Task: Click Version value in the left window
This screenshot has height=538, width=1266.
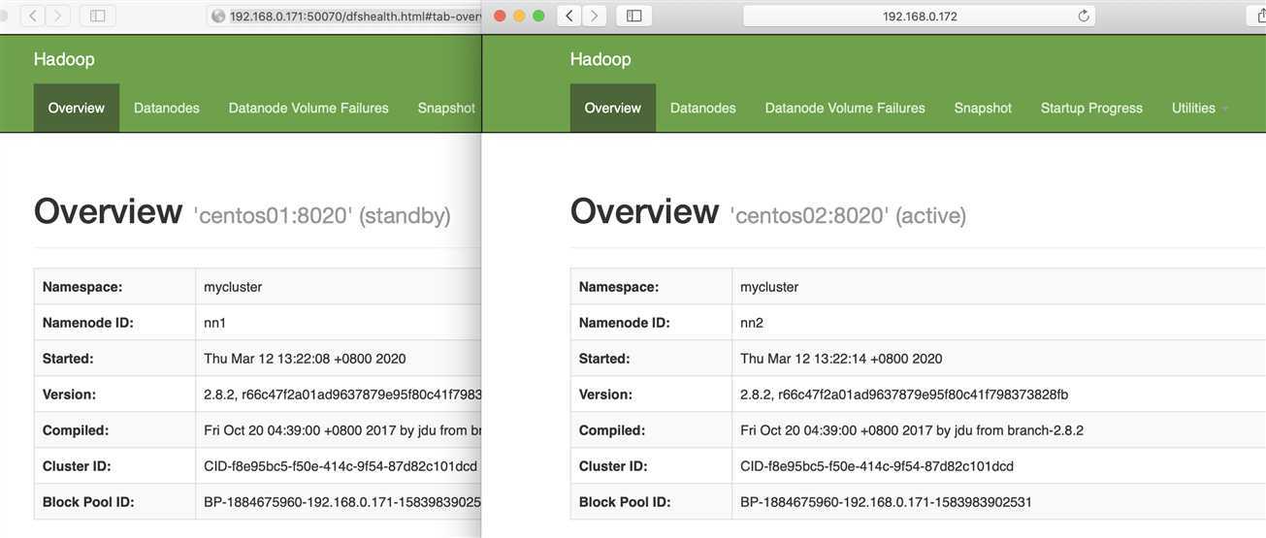Action: pyautogui.click(x=342, y=395)
